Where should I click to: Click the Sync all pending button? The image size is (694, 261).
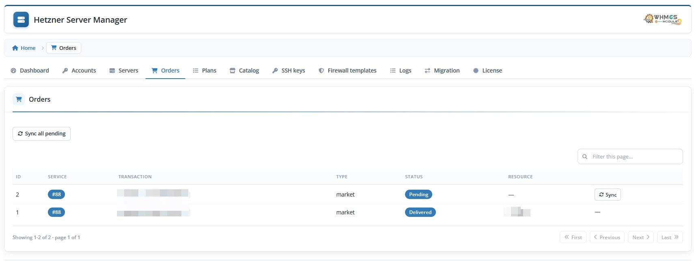point(41,134)
